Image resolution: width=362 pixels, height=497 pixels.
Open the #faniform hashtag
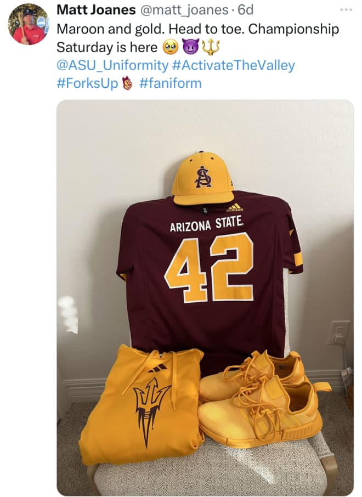click(170, 84)
